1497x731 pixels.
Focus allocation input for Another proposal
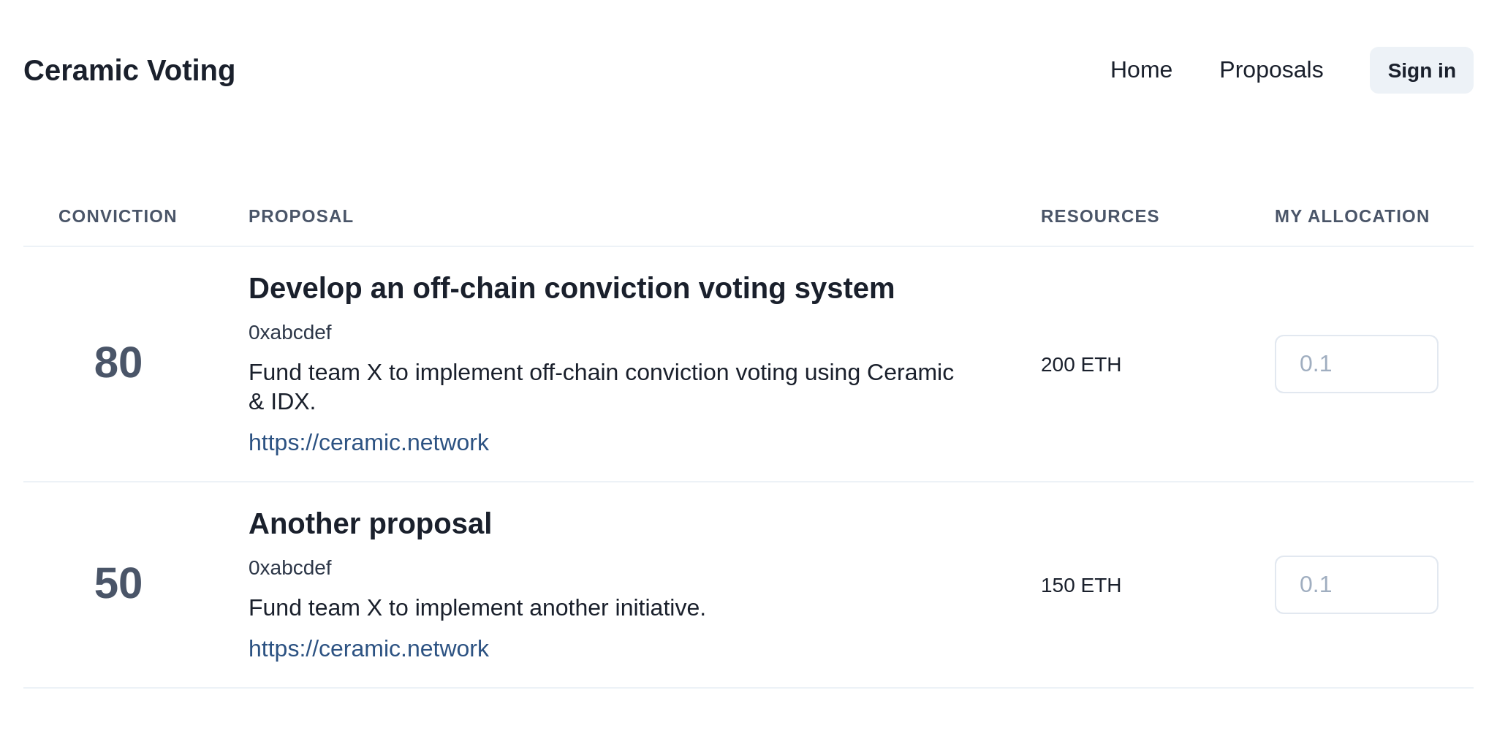pos(1356,585)
